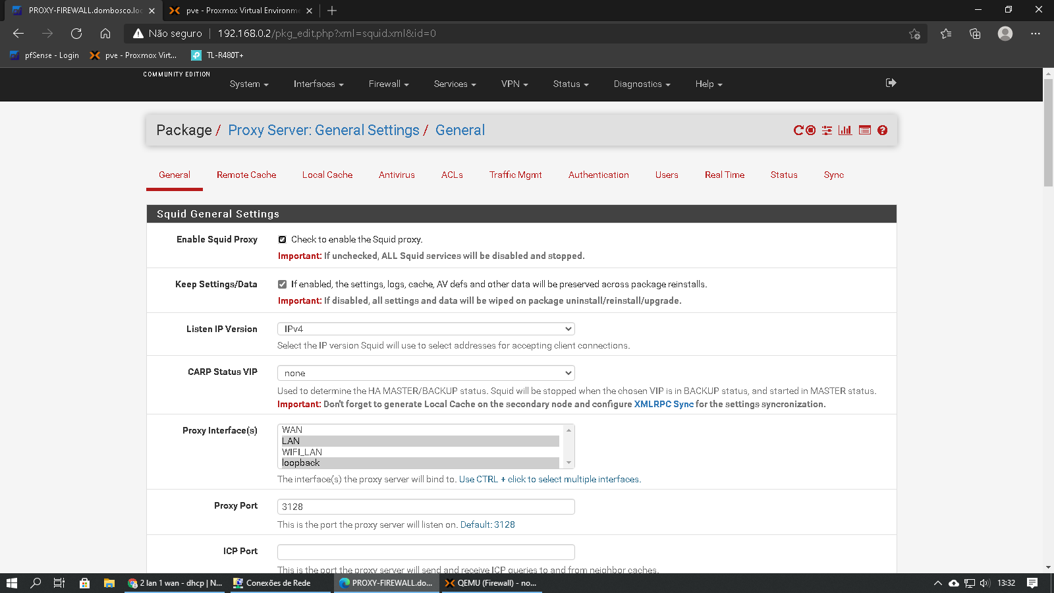Switch to the Authentication tab
Image resolution: width=1054 pixels, height=593 pixels.
pos(599,175)
